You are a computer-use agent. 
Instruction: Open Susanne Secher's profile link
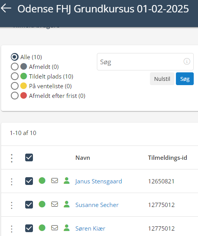pos(97,205)
